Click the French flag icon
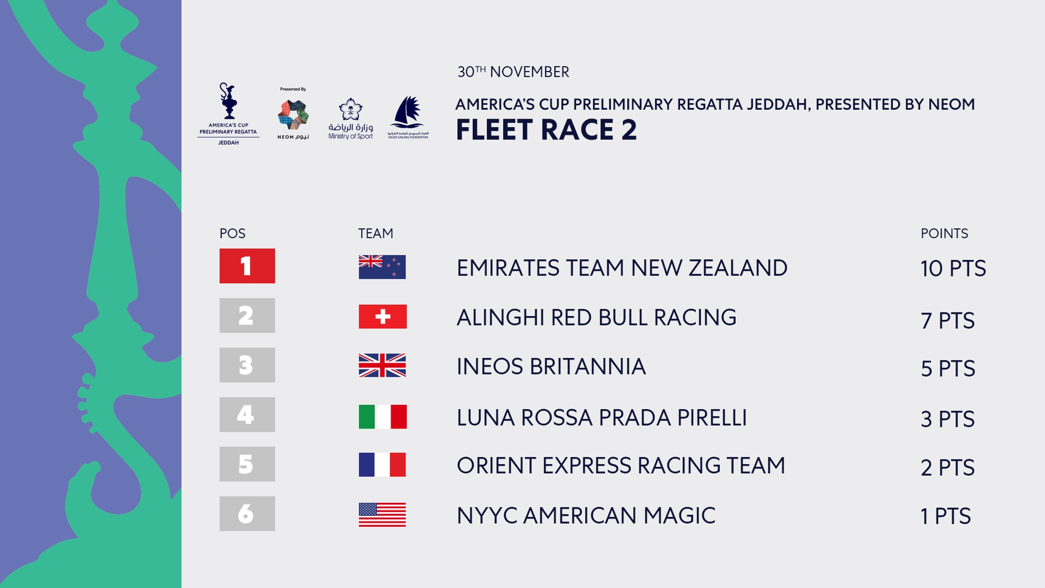Screen dimensions: 1045x588 click(382, 465)
